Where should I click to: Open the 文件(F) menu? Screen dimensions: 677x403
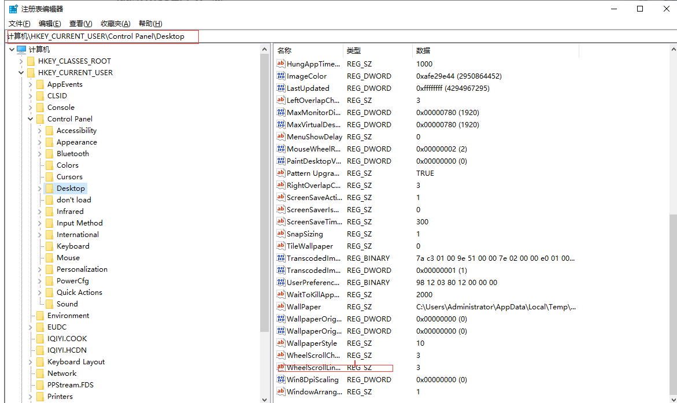click(x=19, y=24)
